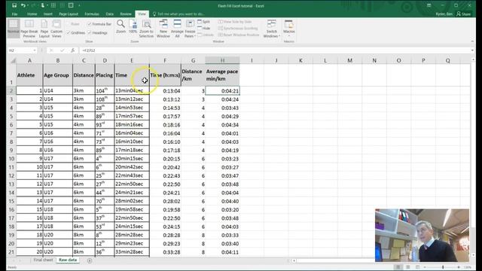Click Reset Window Position
The image size is (482, 271).
[239, 35]
